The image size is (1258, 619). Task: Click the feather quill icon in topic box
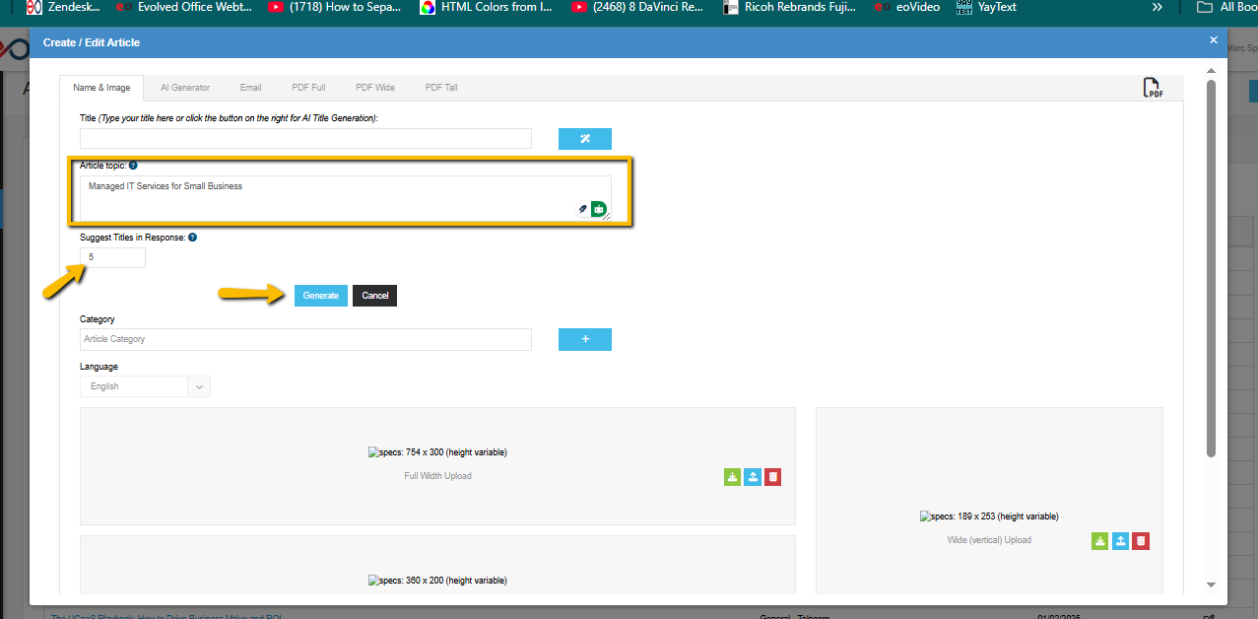coord(582,209)
